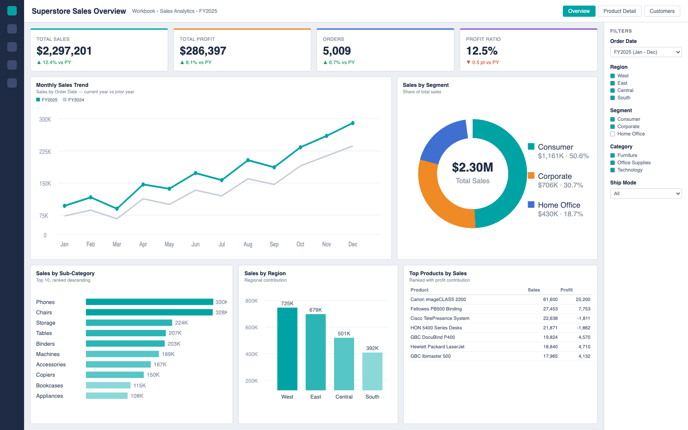The width and height of the screenshot is (688, 430).
Task: Click the $2.30M donut center total
Action: click(473, 167)
